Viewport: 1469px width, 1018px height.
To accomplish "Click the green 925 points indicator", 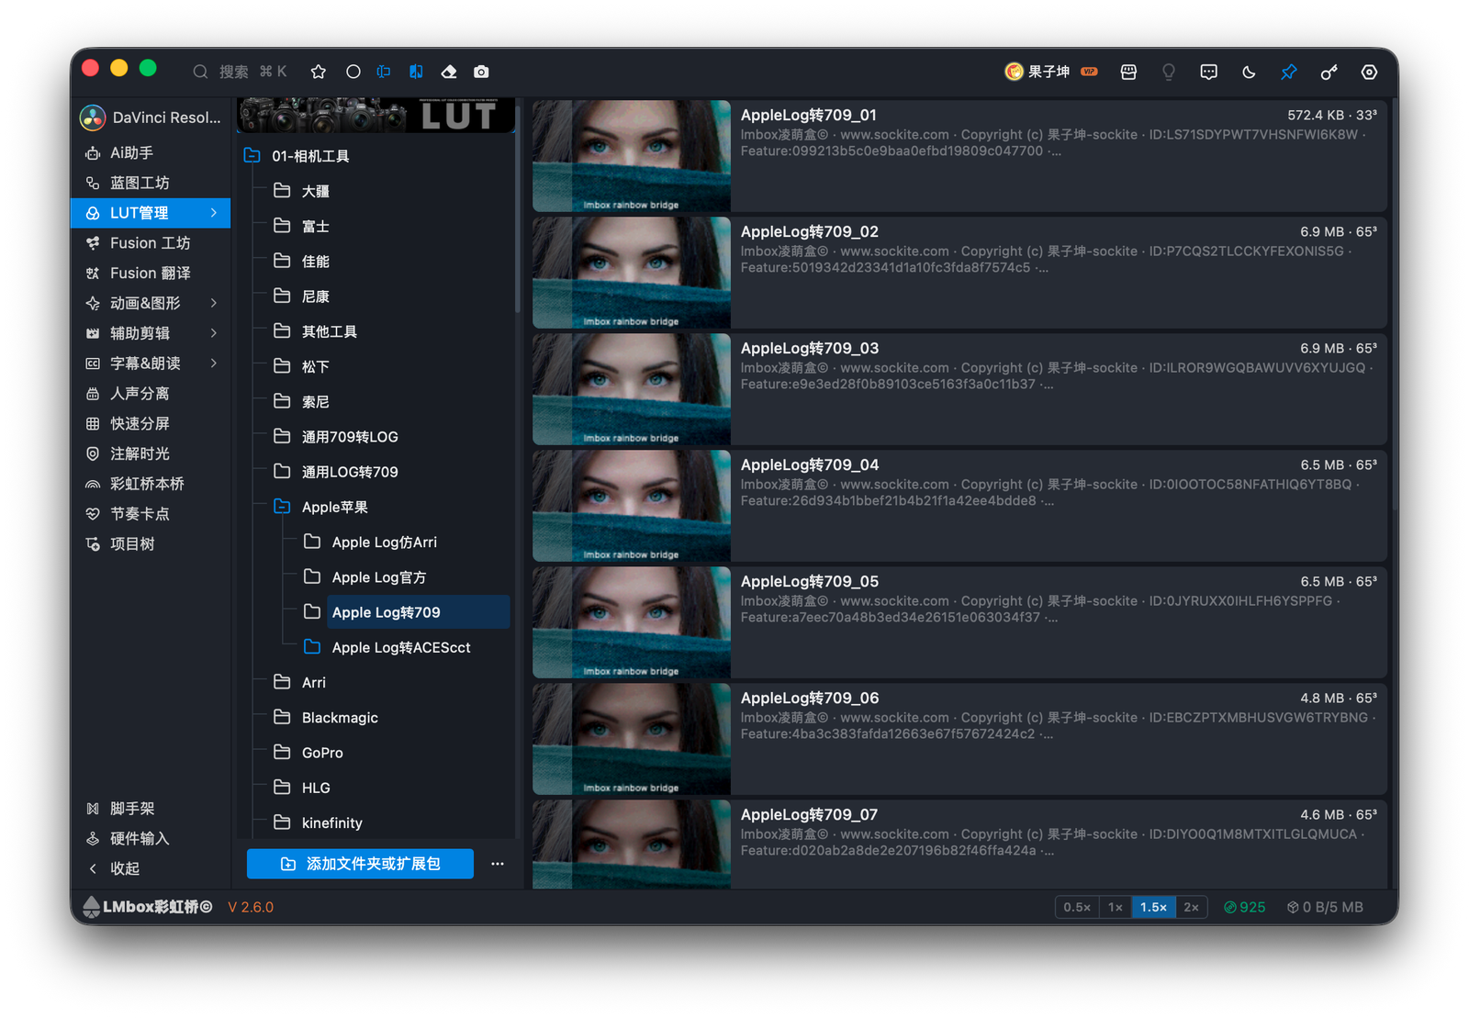I will point(1244,907).
